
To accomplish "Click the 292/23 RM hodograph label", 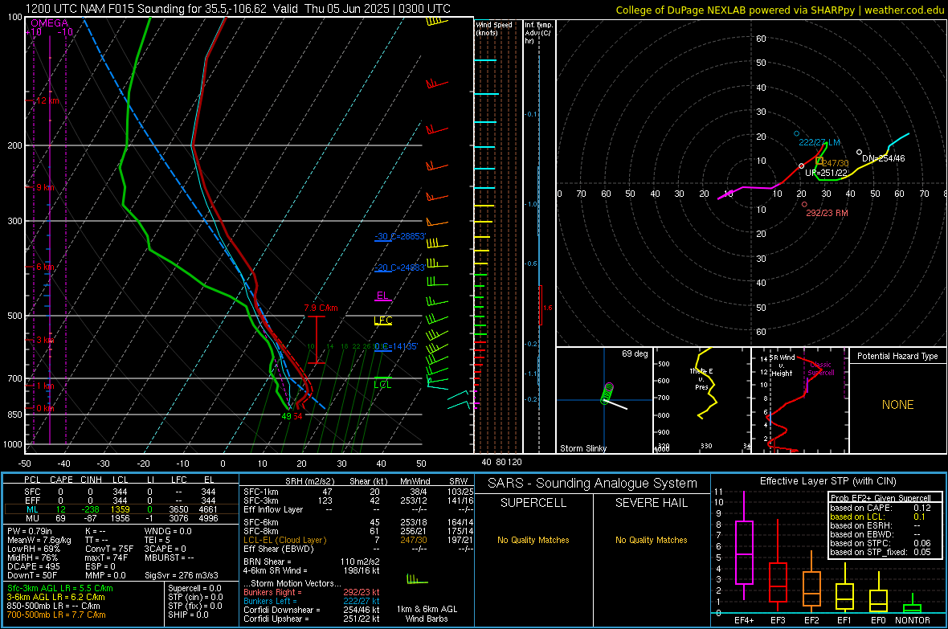I will tap(827, 213).
